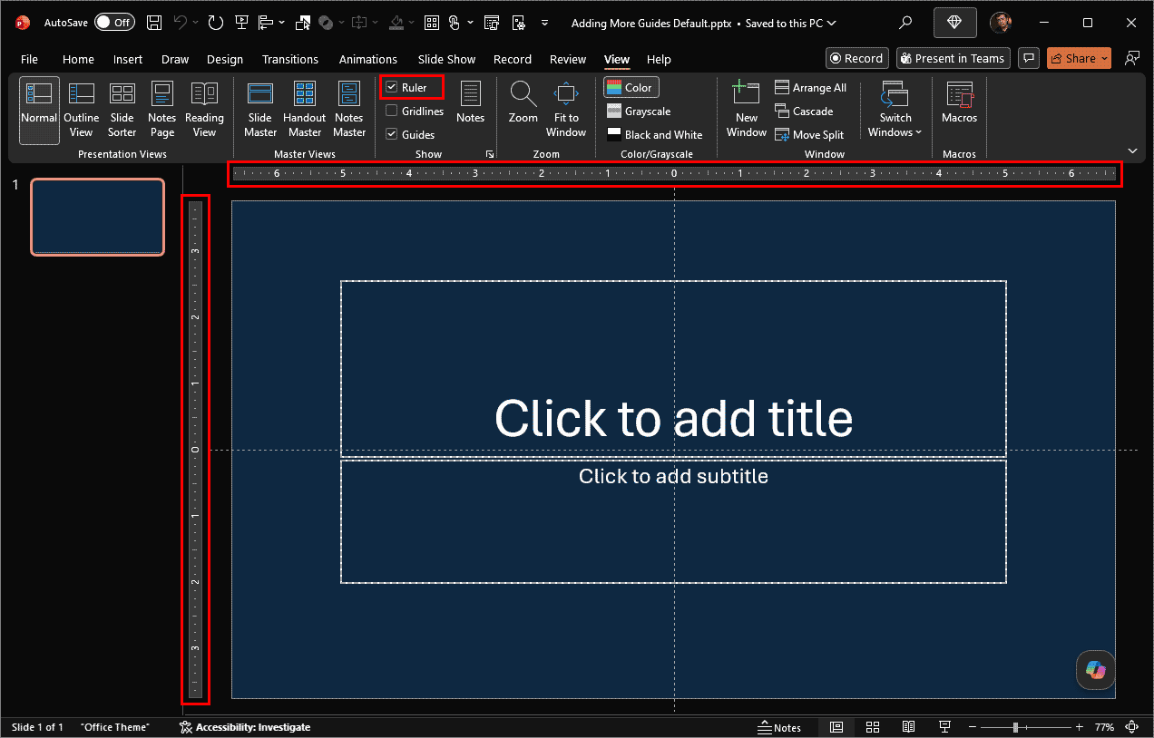Click the Slide Sorter icon in the status bar

pyautogui.click(x=873, y=727)
